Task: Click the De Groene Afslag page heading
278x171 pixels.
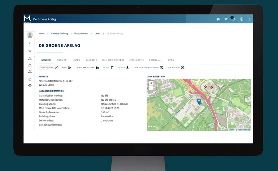Action: tap(59, 45)
